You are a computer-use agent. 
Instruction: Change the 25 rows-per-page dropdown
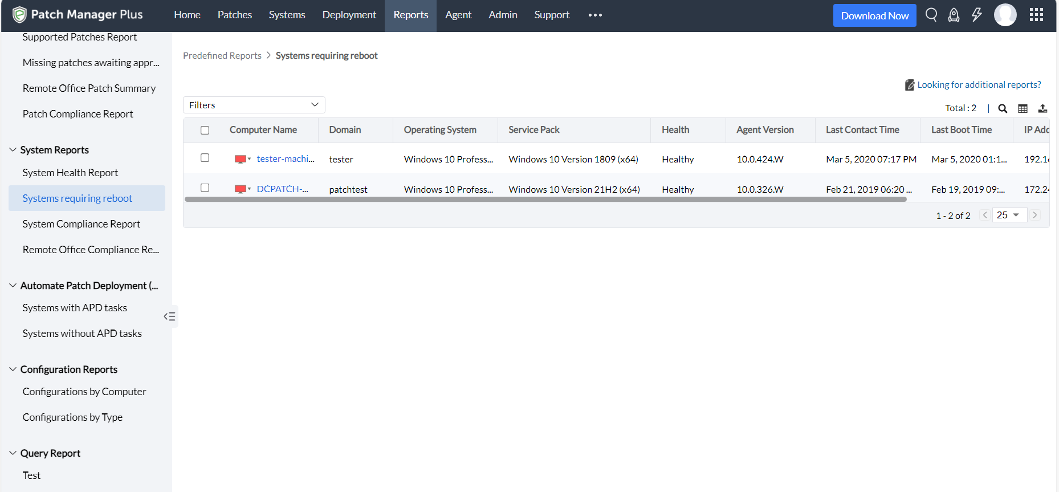(x=1009, y=215)
